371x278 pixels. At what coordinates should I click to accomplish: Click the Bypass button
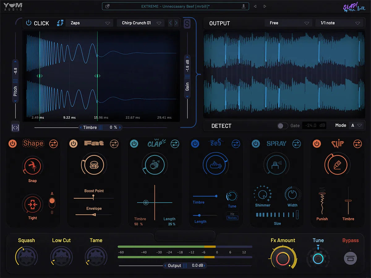click(x=350, y=258)
